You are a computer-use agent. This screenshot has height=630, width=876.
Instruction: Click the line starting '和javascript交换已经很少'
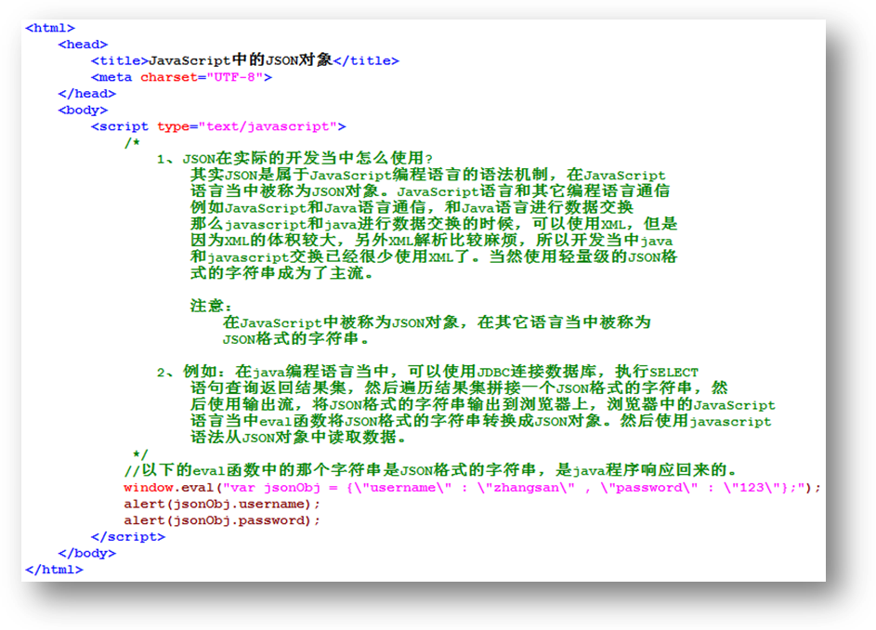[x=434, y=256]
